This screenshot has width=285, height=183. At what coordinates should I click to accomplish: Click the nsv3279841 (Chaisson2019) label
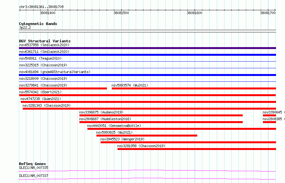(x=43, y=85)
